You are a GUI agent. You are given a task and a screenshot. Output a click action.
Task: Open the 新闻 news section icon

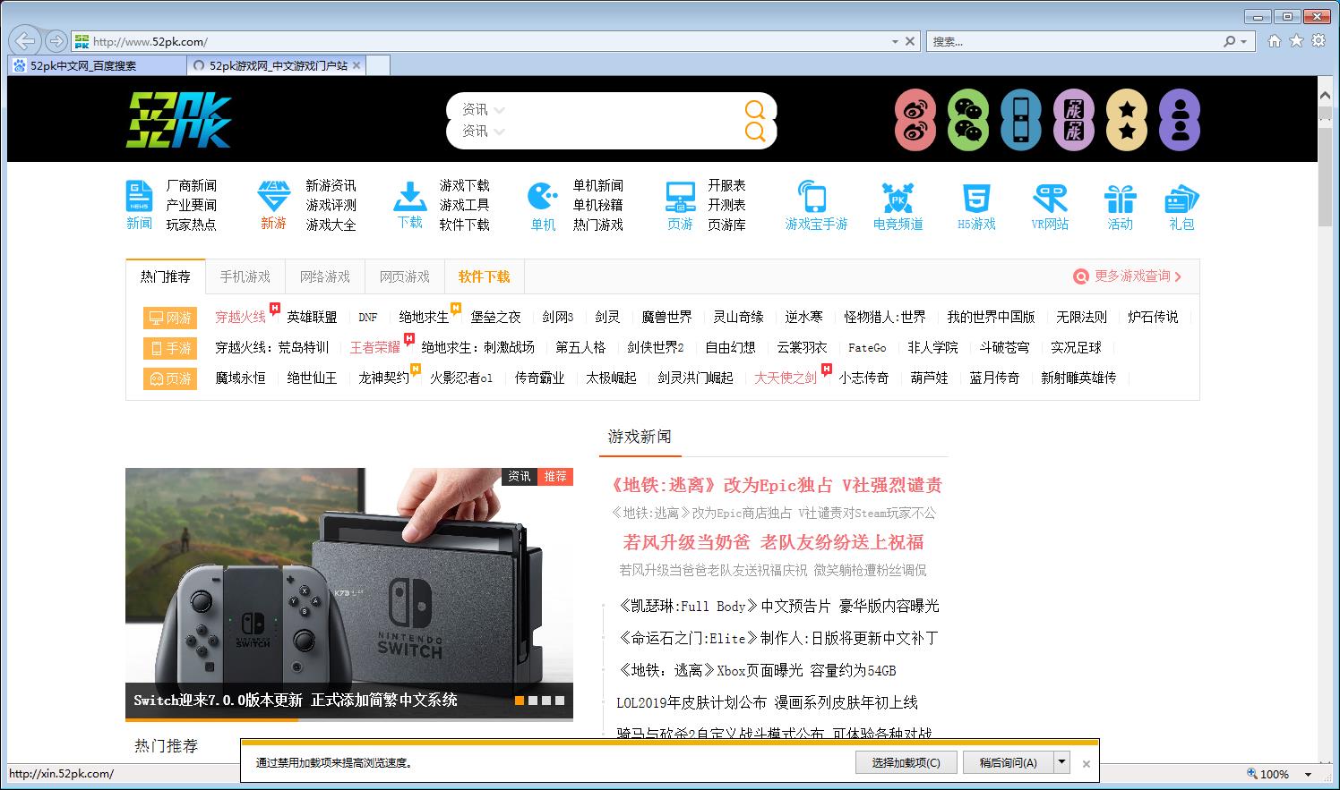(x=140, y=204)
